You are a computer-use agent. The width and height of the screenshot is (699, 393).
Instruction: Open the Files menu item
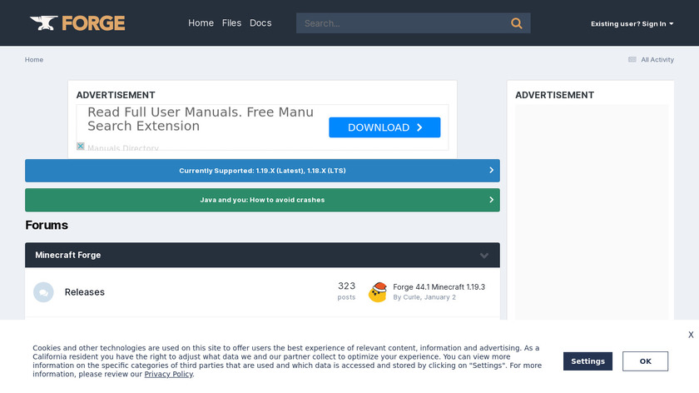231,23
